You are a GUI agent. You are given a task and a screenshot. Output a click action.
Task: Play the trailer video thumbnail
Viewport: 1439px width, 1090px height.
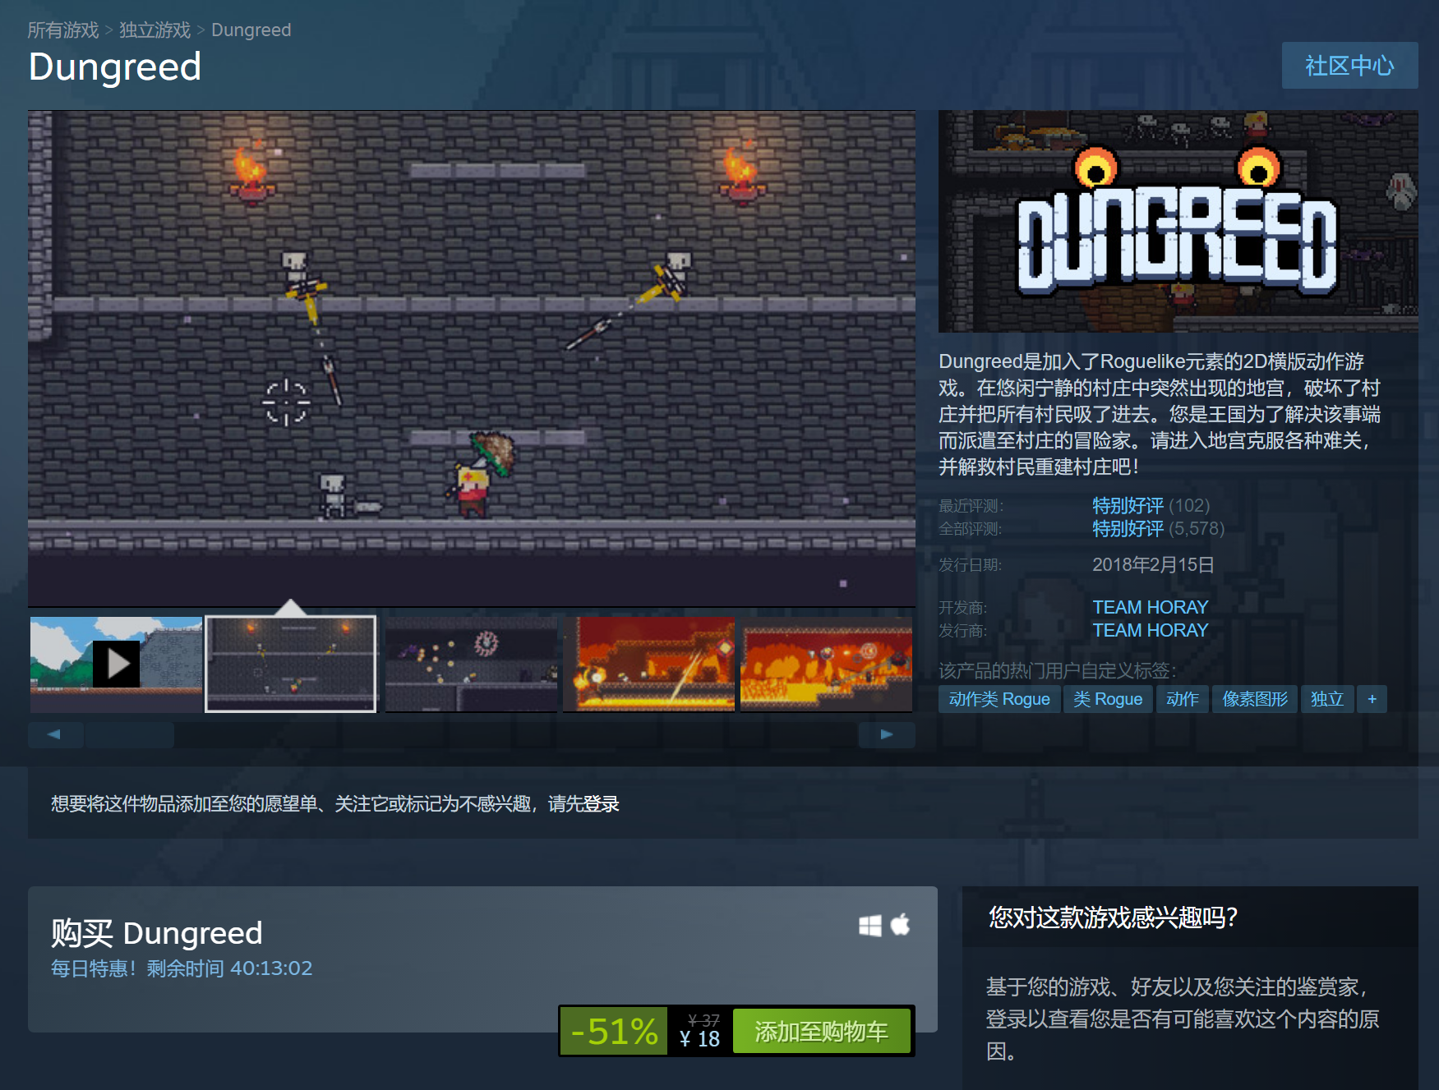coord(116,664)
